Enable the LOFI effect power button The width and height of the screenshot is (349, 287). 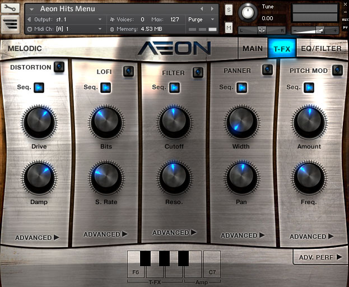pos(128,71)
